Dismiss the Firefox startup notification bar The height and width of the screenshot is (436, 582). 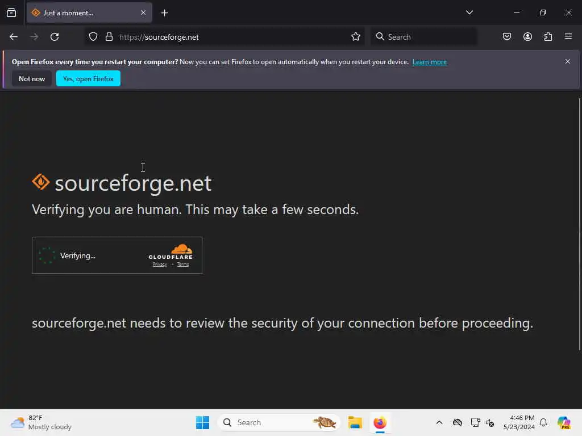[568, 61]
